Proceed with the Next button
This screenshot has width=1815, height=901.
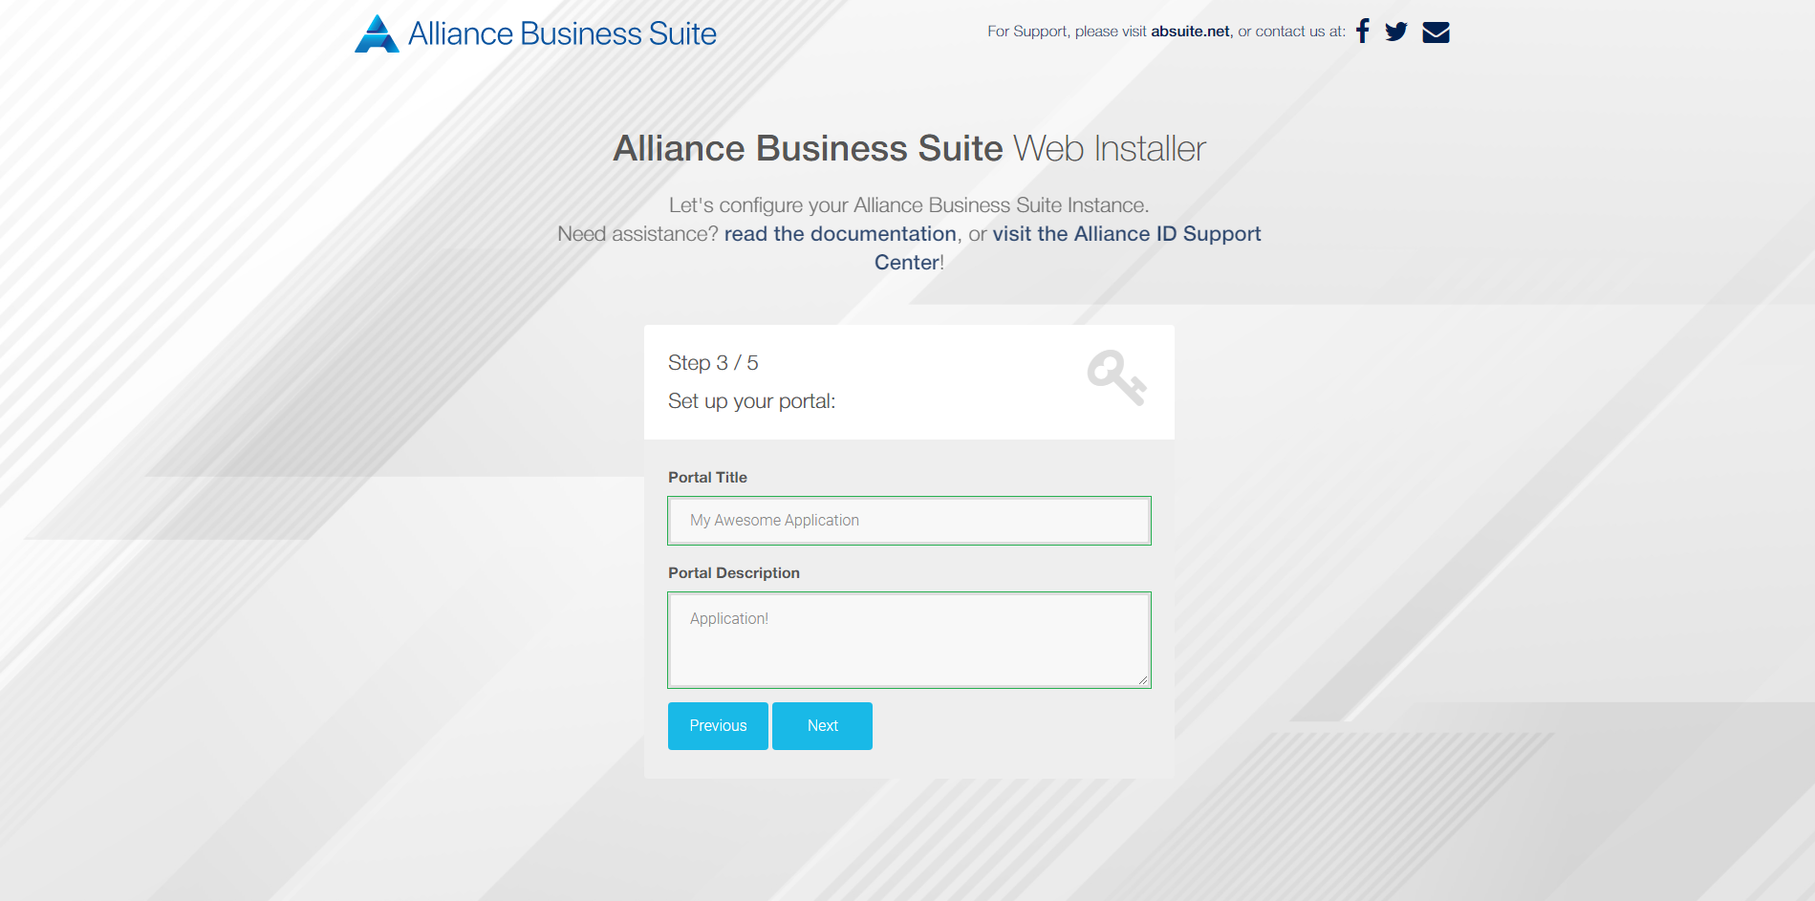(x=822, y=726)
